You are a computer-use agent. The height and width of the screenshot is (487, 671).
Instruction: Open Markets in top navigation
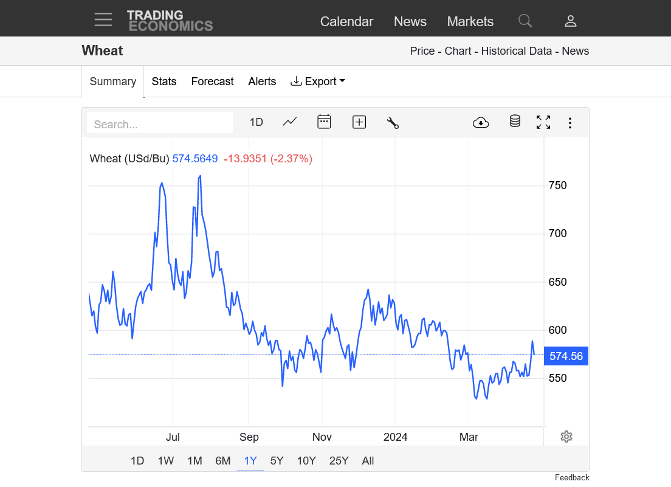(470, 21)
